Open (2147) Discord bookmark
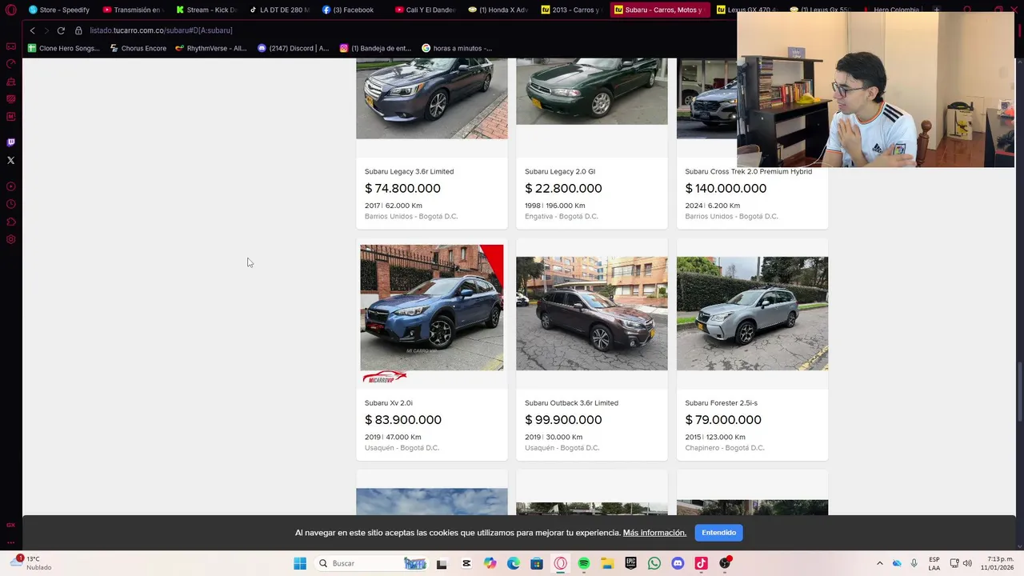The width and height of the screenshot is (1024, 576). (x=293, y=48)
